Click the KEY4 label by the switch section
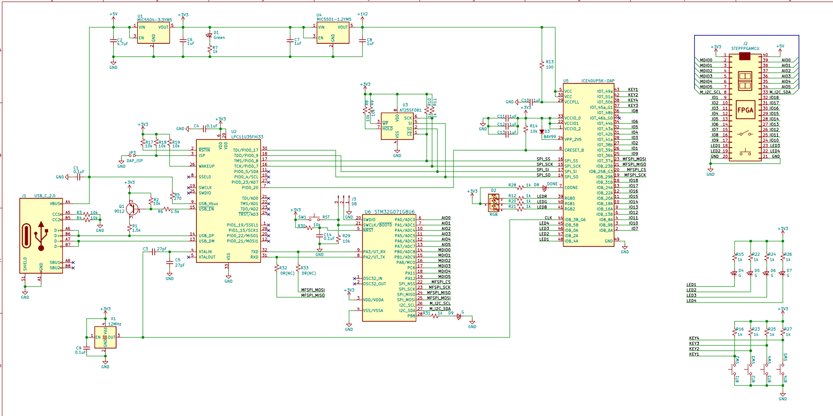 pyautogui.click(x=694, y=338)
